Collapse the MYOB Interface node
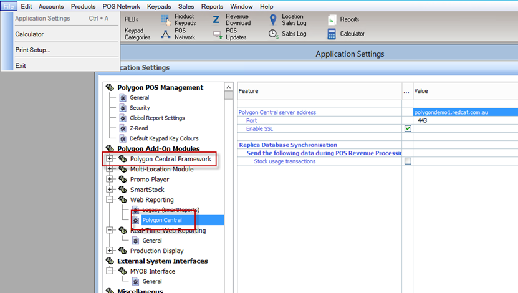 pos(109,271)
